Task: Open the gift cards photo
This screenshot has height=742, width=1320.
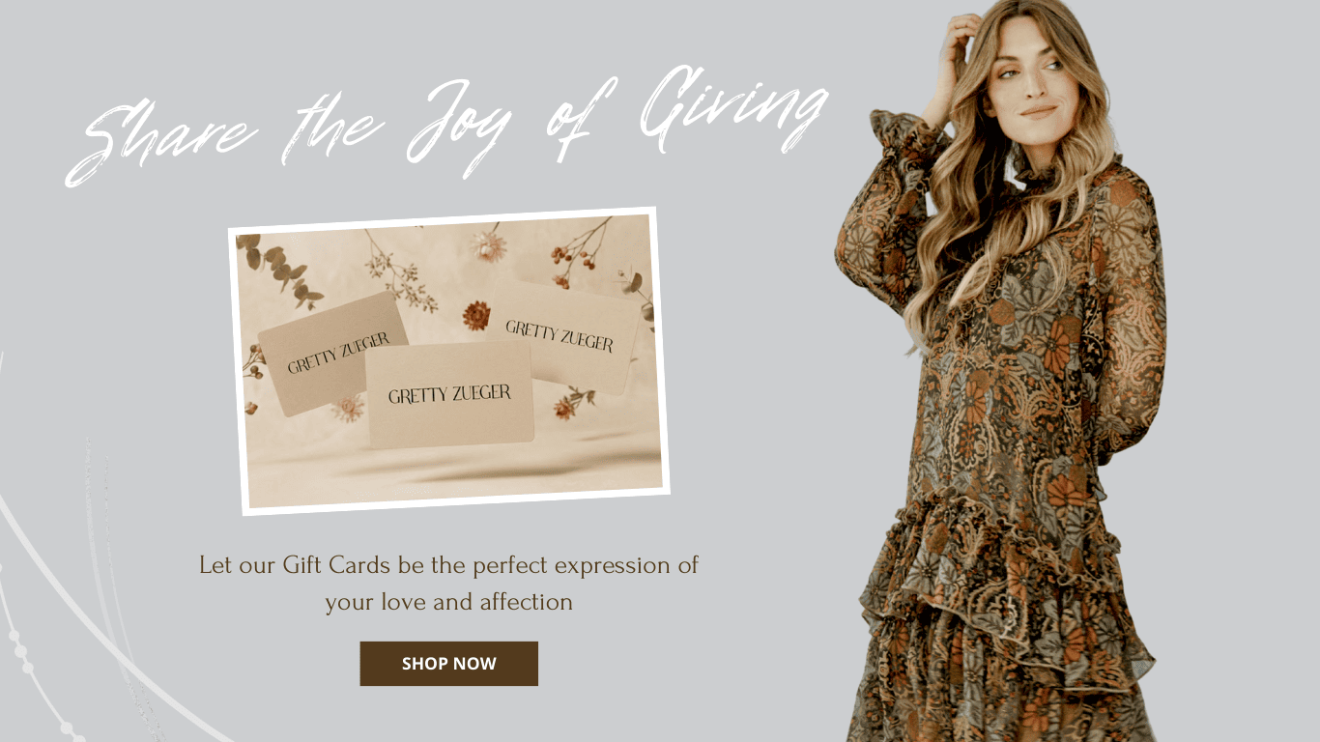Action: click(x=449, y=361)
